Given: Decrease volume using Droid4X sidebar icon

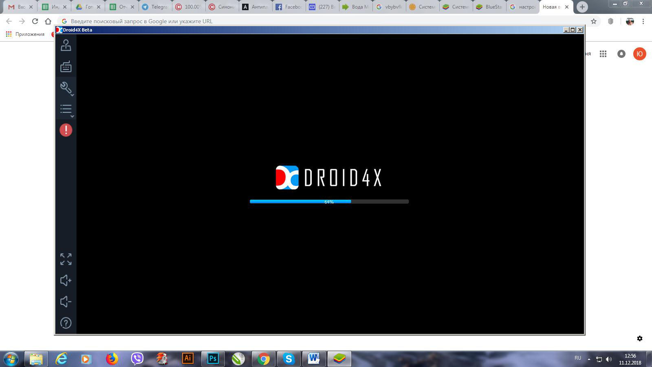Looking at the screenshot, I should (66, 302).
